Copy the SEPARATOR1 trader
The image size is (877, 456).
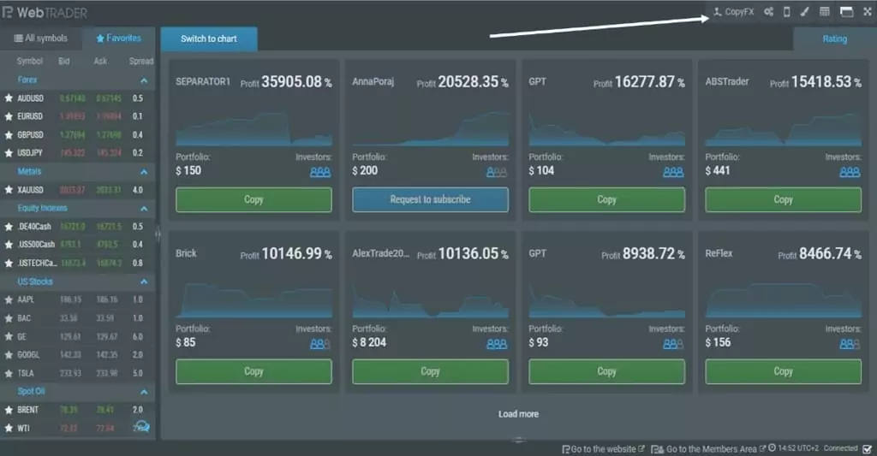254,199
